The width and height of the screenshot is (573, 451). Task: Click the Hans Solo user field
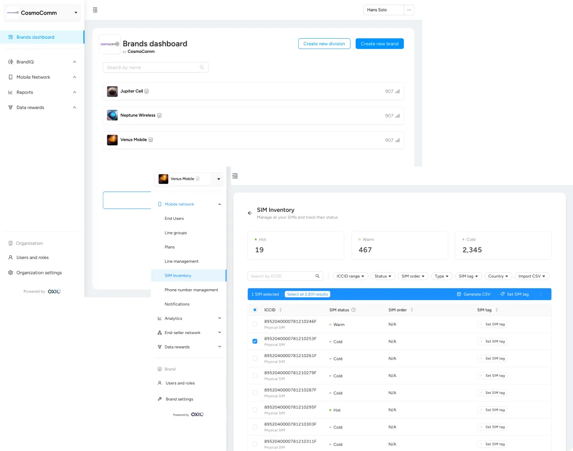point(384,10)
